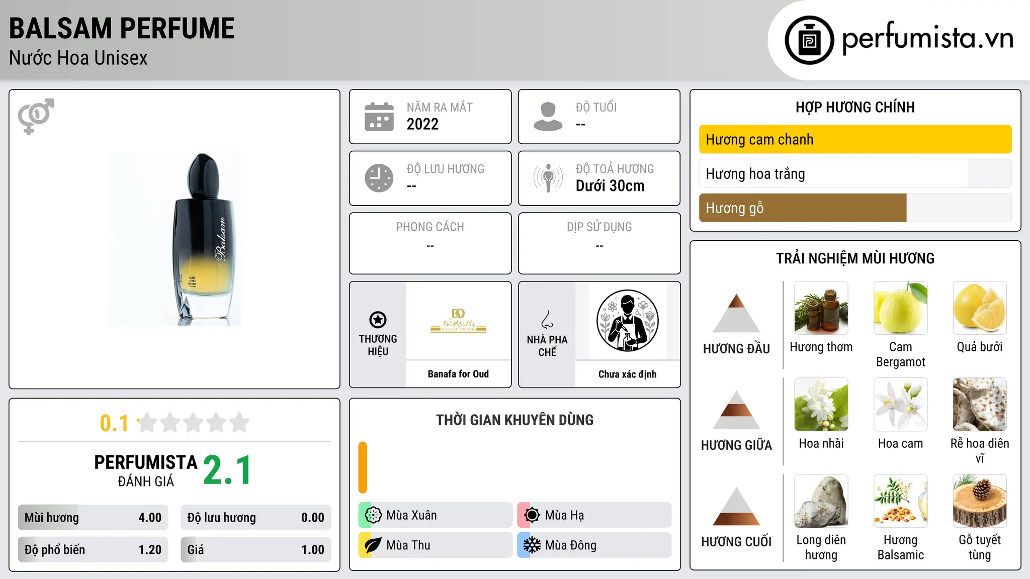Click the Hương hoa trắng accord bar
The height and width of the screenshot is (579, 1030).
point(855,173)
